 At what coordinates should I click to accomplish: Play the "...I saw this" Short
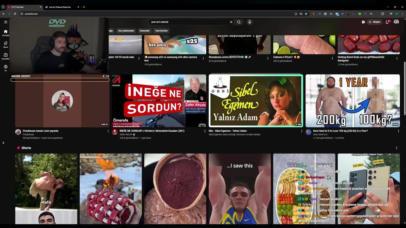[240, 189]
